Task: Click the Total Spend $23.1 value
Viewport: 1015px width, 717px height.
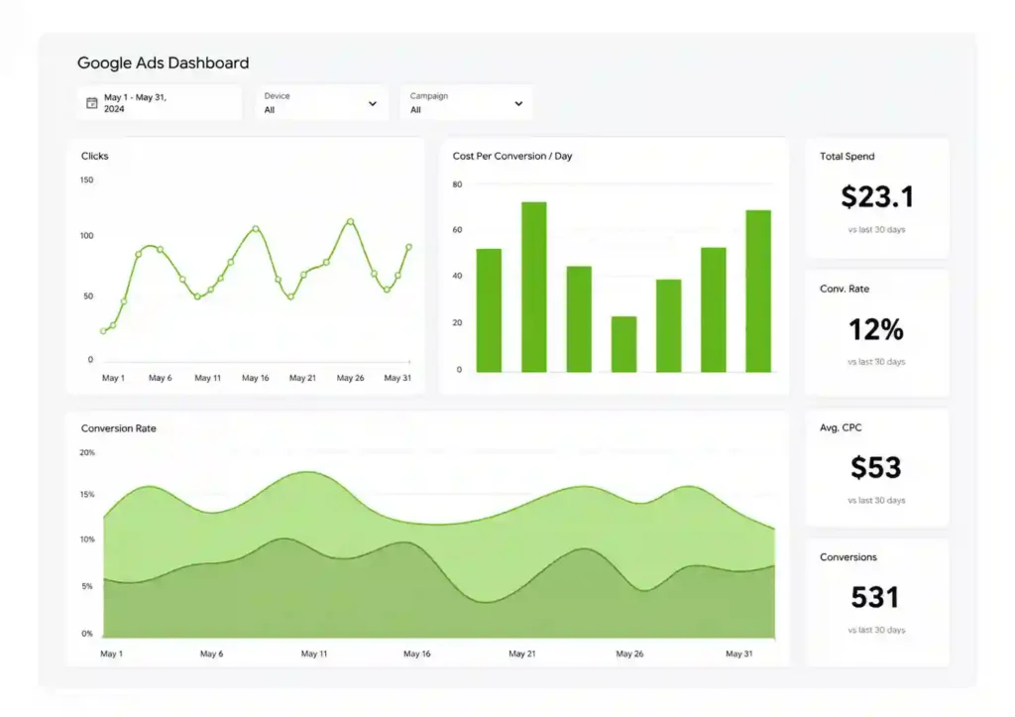Action: pyautogui.click(x=877, y=197)
